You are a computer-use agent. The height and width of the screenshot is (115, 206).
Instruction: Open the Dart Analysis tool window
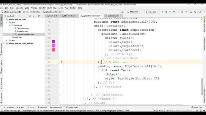click(56, 107)
